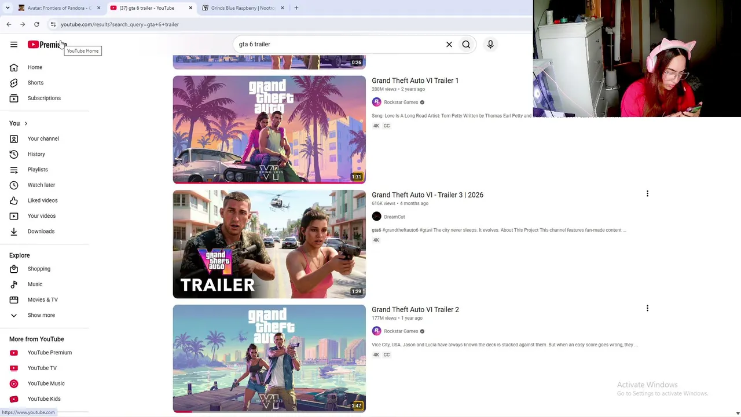Open YouTube Premium in More from YouTube
The width and height of the screenshot is (741, 417).
(50, 353)
